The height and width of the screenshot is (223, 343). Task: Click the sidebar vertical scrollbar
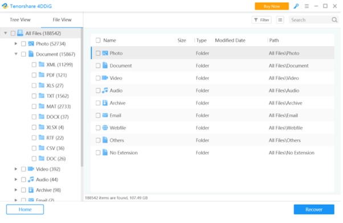tap(82, 98)
